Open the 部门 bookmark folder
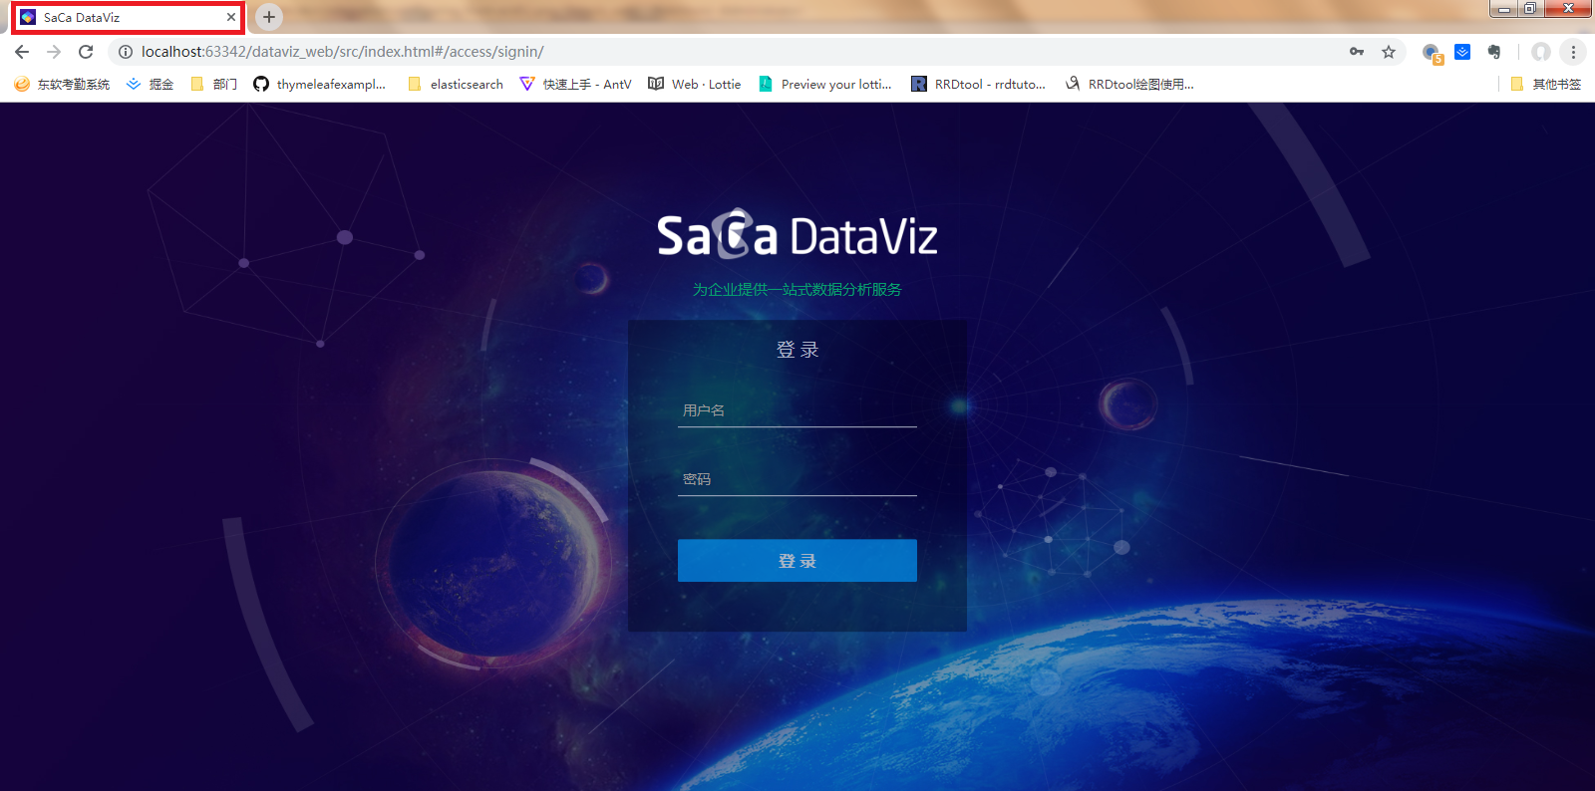The width and height of the screenshot is (1595, 791). [x=213, y=85]
